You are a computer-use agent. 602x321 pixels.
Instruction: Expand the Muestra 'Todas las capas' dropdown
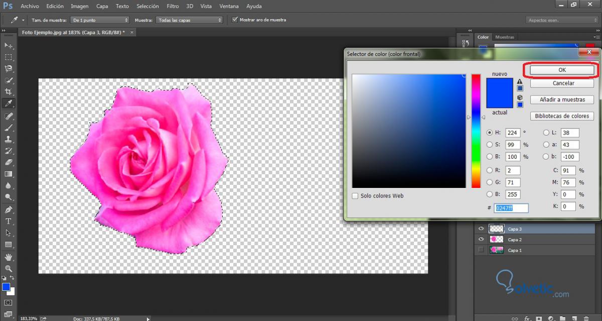pyautogui.click(x=189, y=20)
